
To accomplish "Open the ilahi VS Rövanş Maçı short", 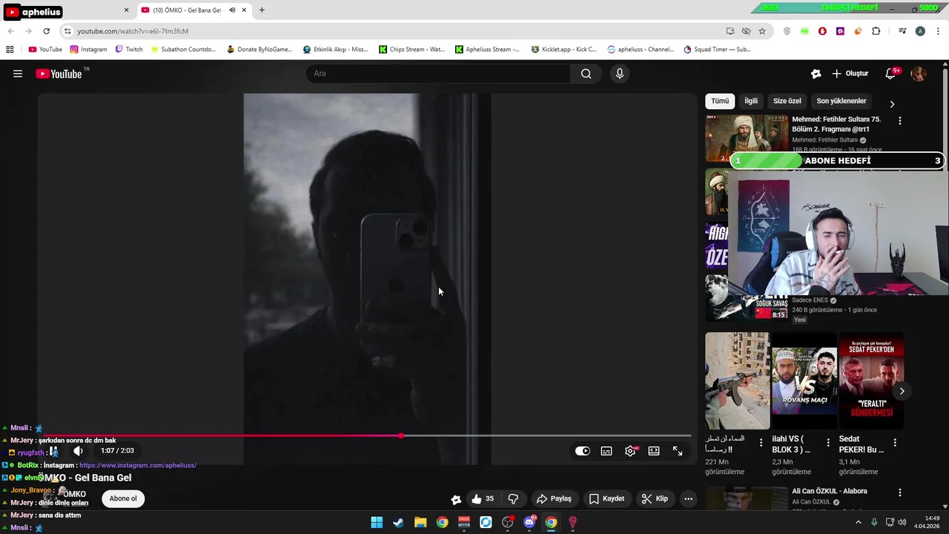I will 804,380.
